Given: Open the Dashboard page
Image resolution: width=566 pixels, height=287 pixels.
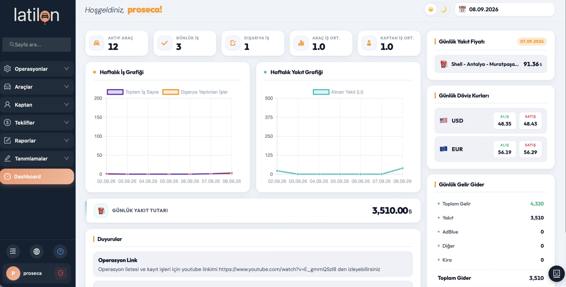Looking at the screenshot, I should (37, 177).
